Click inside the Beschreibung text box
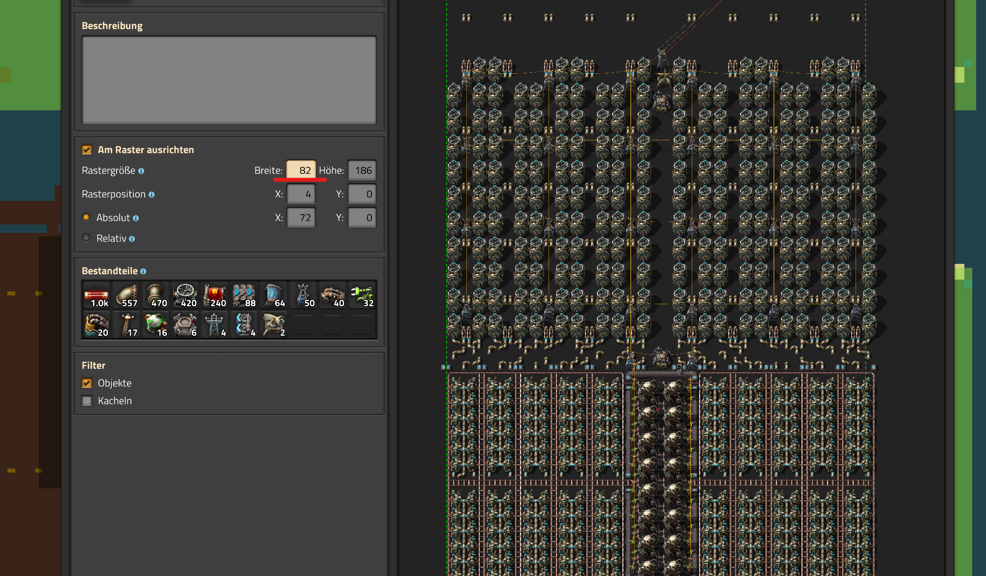Image resolution: width=986 pixels, height=576 pixels. coord(229,79)
